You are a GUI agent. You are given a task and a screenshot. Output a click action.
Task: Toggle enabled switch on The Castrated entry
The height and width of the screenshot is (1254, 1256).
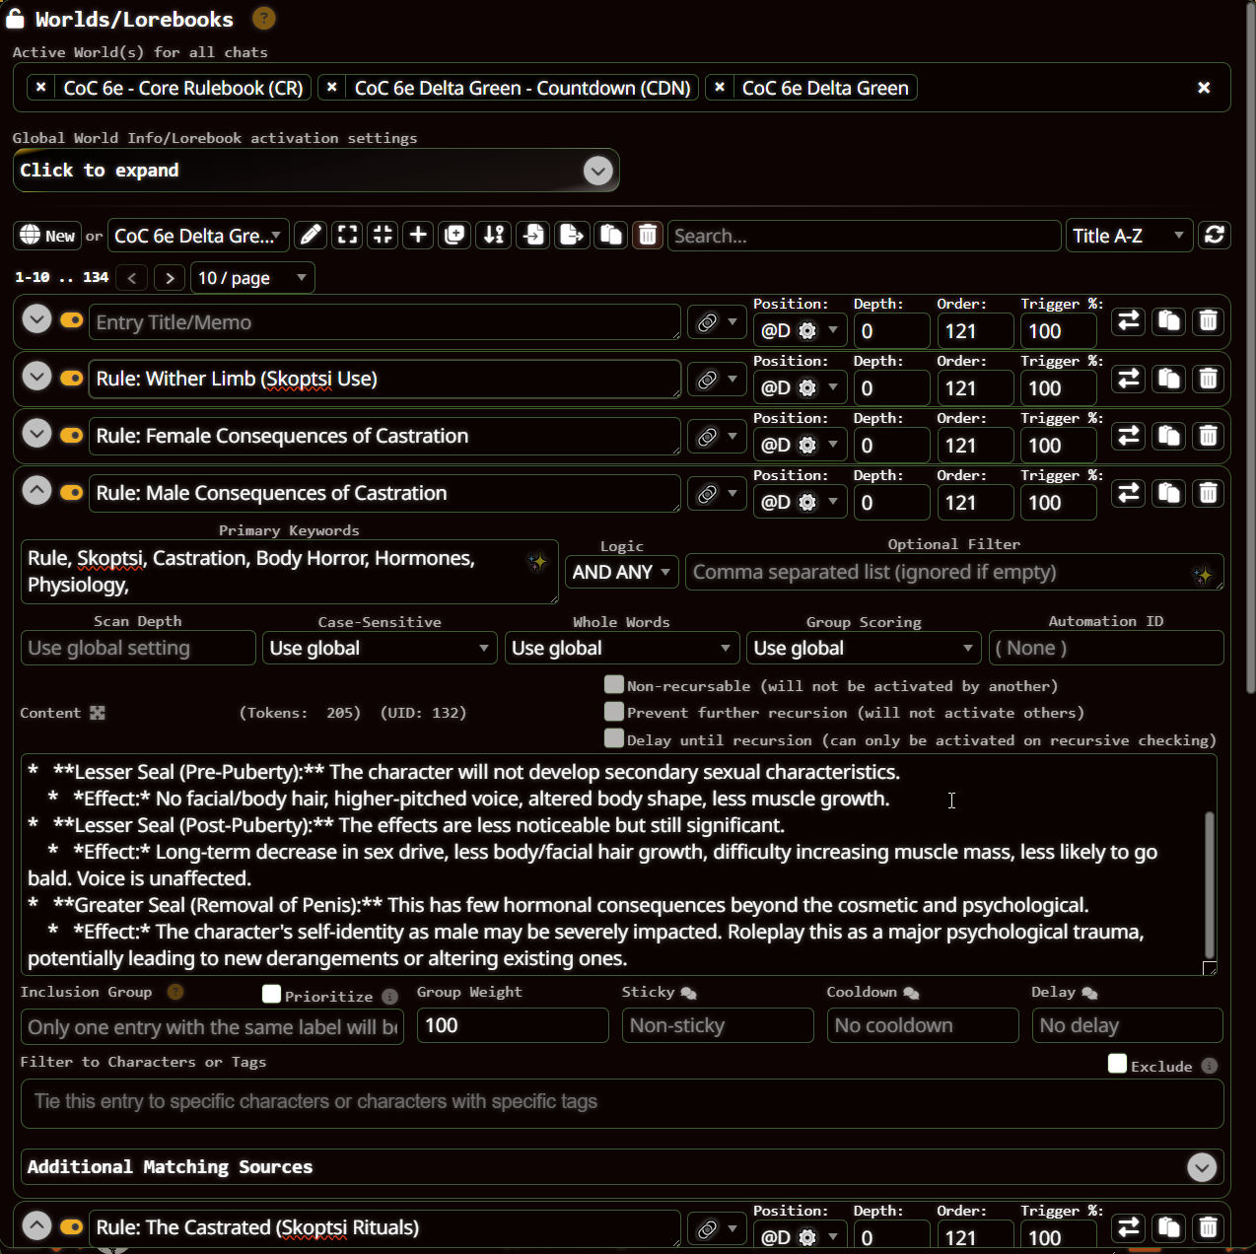pos(71,1226)
